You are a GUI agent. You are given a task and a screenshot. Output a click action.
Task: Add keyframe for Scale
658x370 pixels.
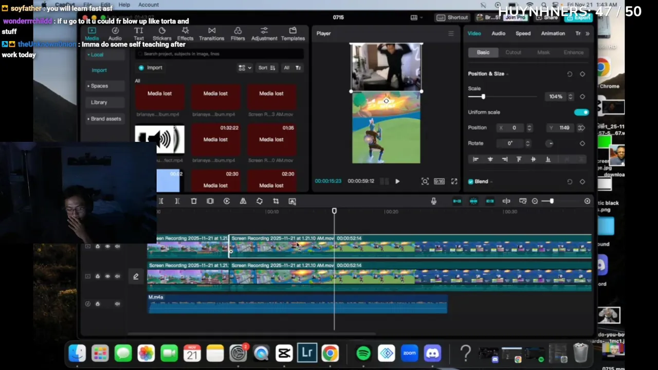(582, 97)
